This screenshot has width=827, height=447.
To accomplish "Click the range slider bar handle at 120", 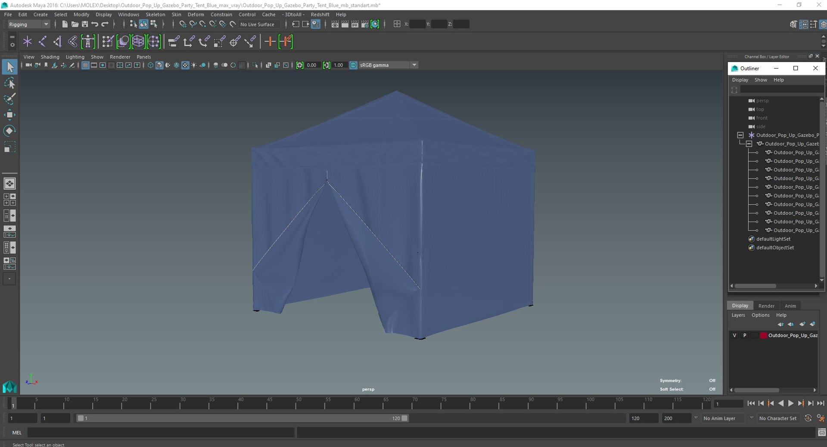I will [x=404, y=418].
